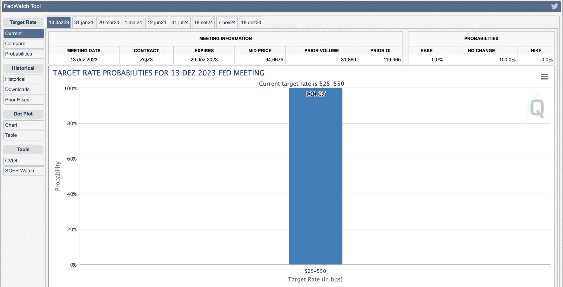Select the 31 jan24 meeting tab
563x287 pixels.
[x=84, y=23]
